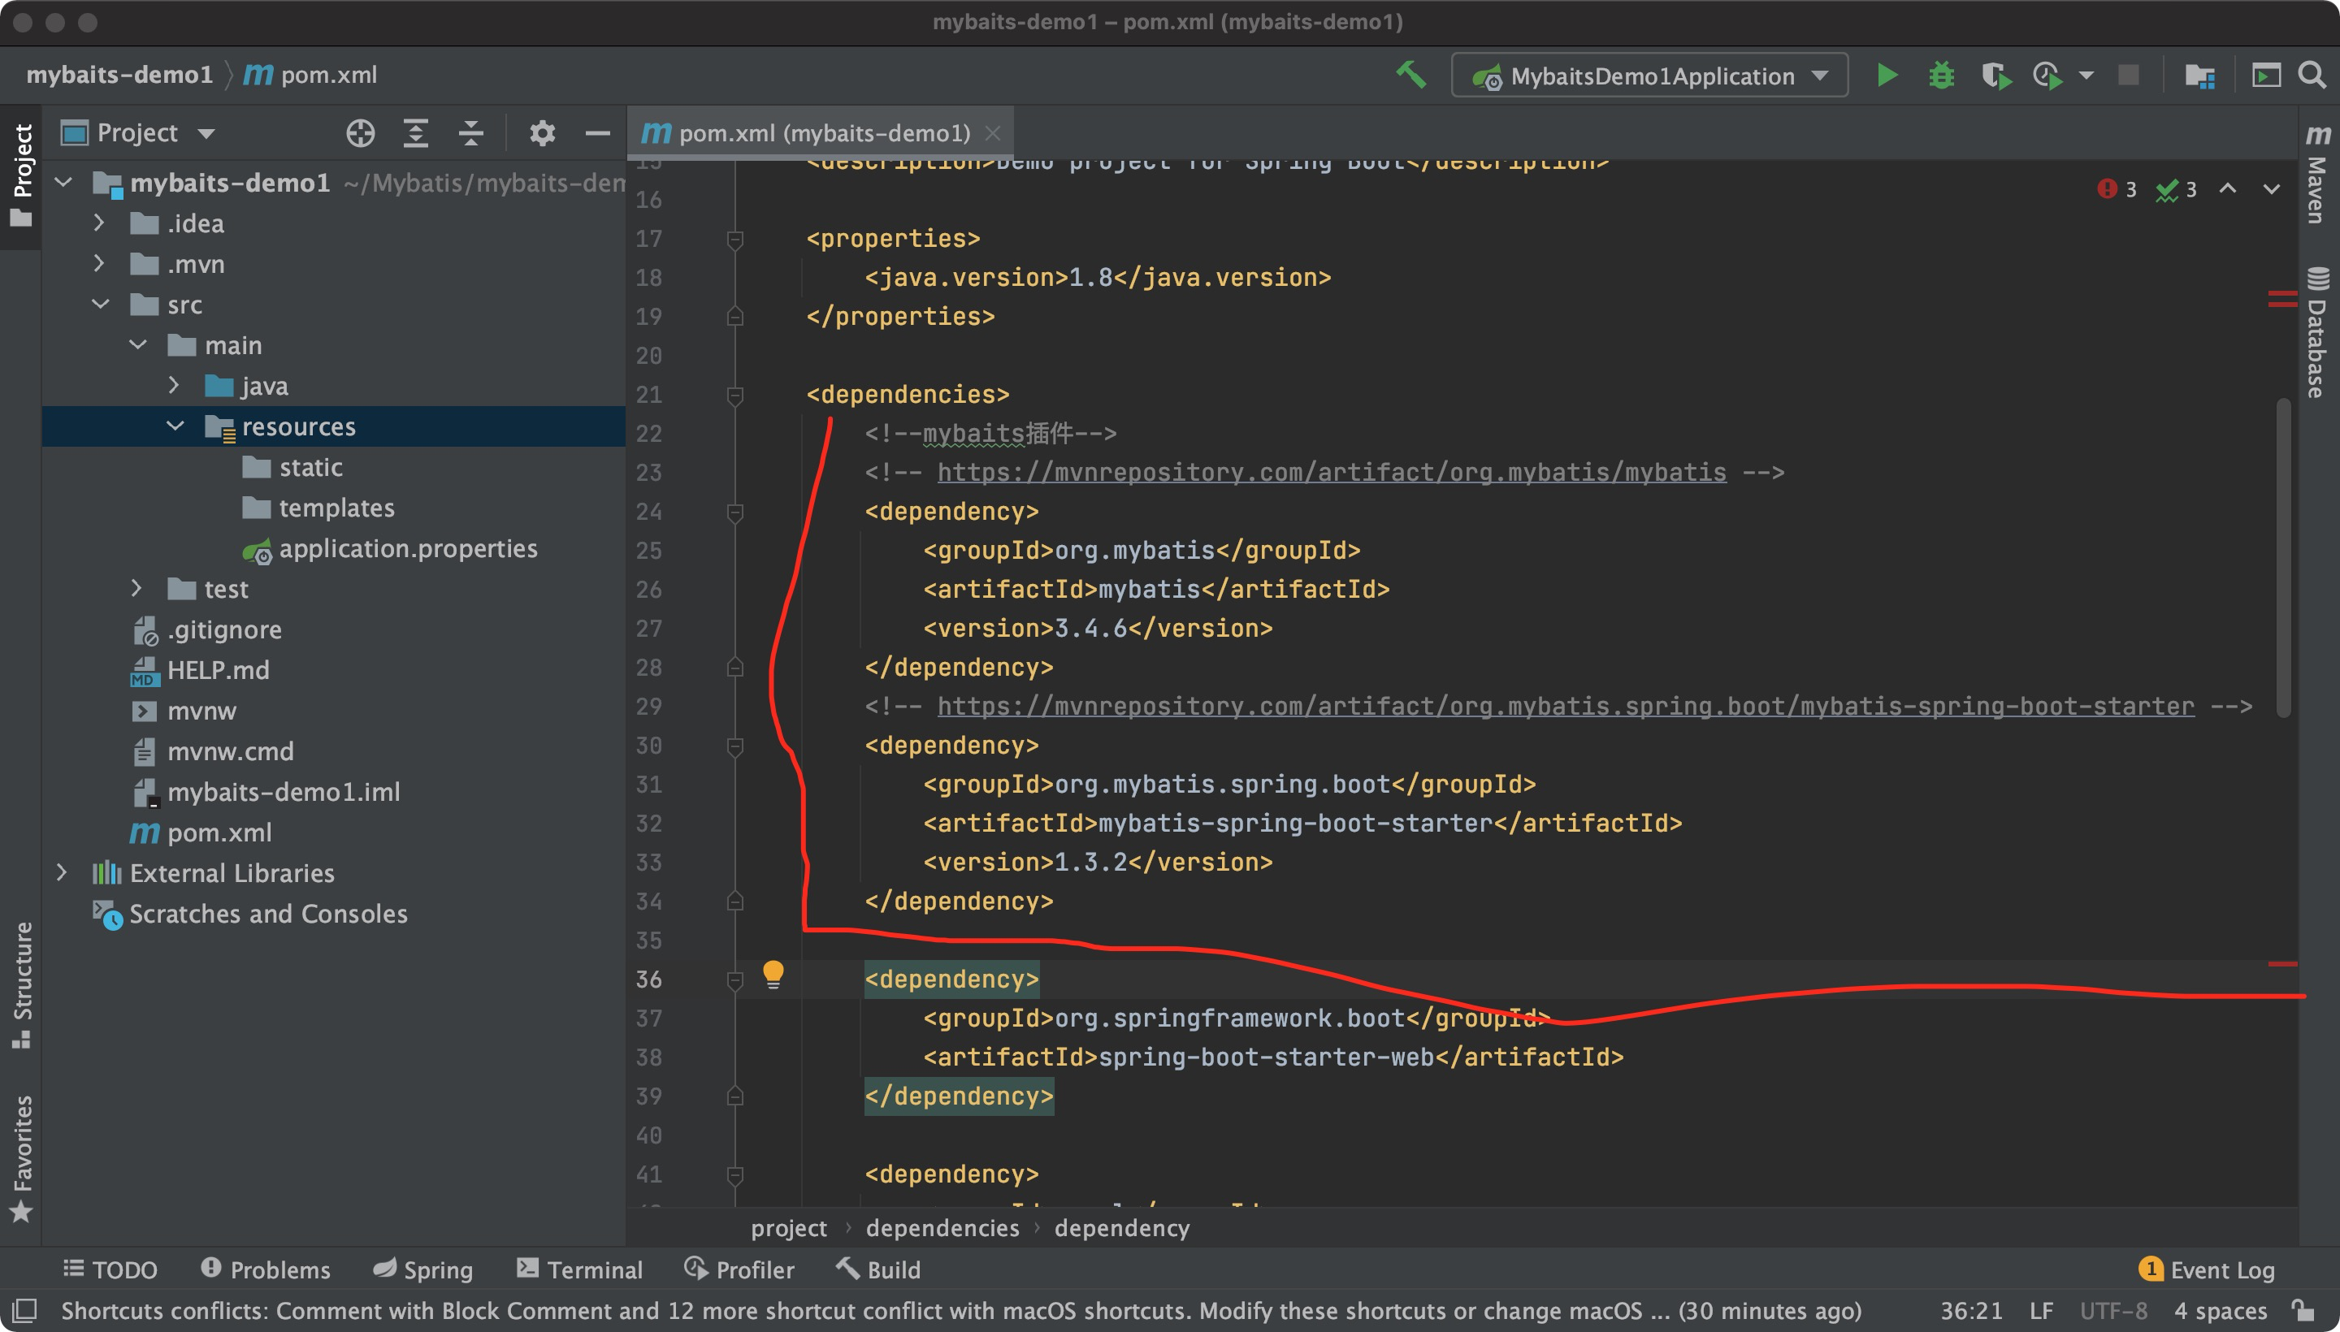Image resolution: width=2340 pixels, height=1332 pixels.
Task: Collapse fold marker at line 17 properties
Action: click(734, 240)
